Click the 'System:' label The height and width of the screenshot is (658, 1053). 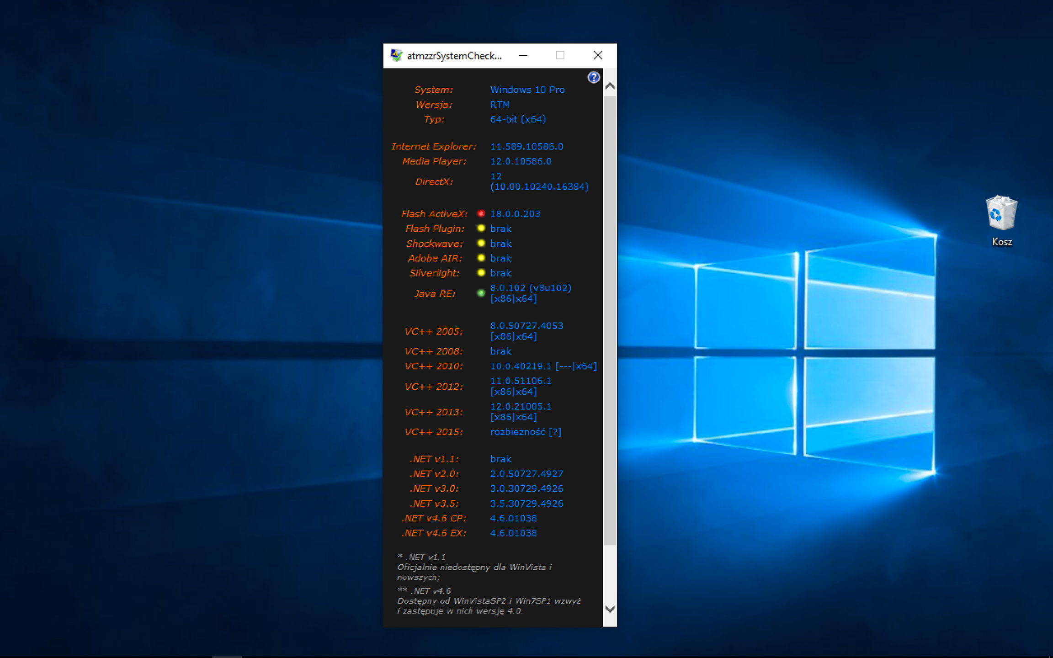[434, 90]
